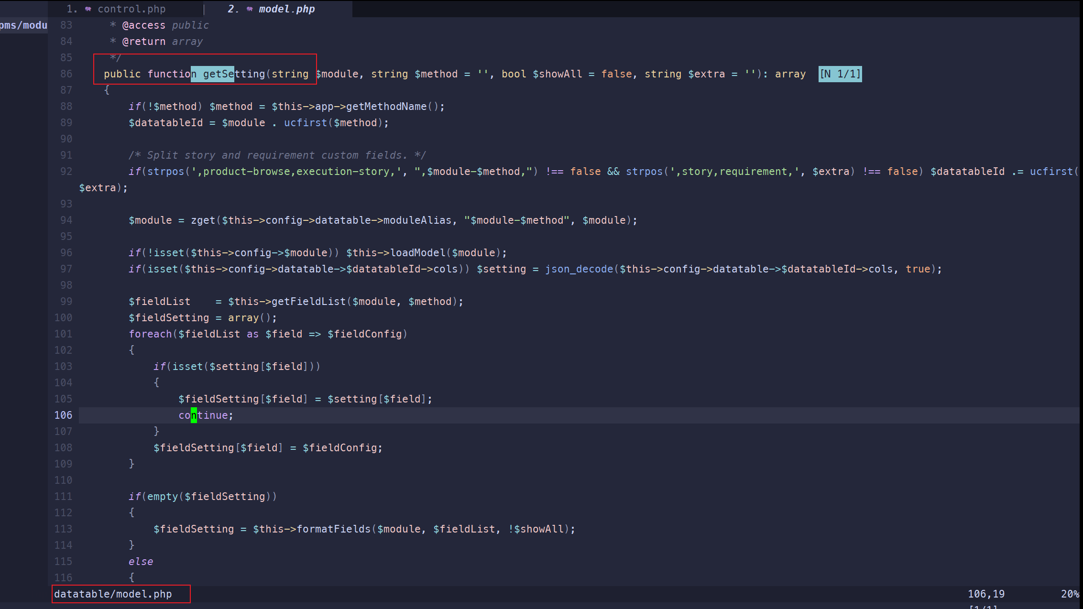
Task: Click the 20% scroll percentage in status line
Action: tap(1069, 594)
